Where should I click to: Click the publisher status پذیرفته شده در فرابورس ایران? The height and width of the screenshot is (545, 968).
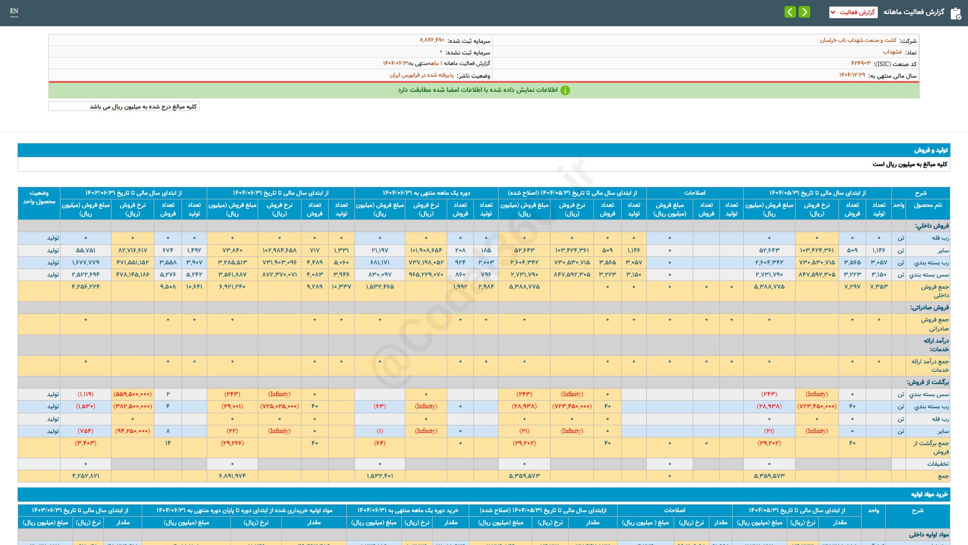click(421, 75)
